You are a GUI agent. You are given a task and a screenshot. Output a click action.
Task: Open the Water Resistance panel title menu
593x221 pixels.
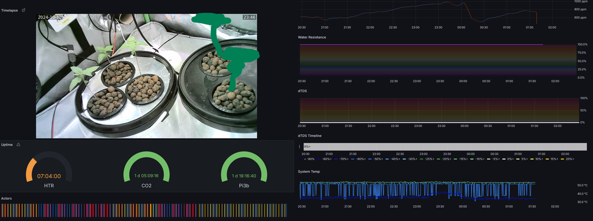tap(312, 37)
